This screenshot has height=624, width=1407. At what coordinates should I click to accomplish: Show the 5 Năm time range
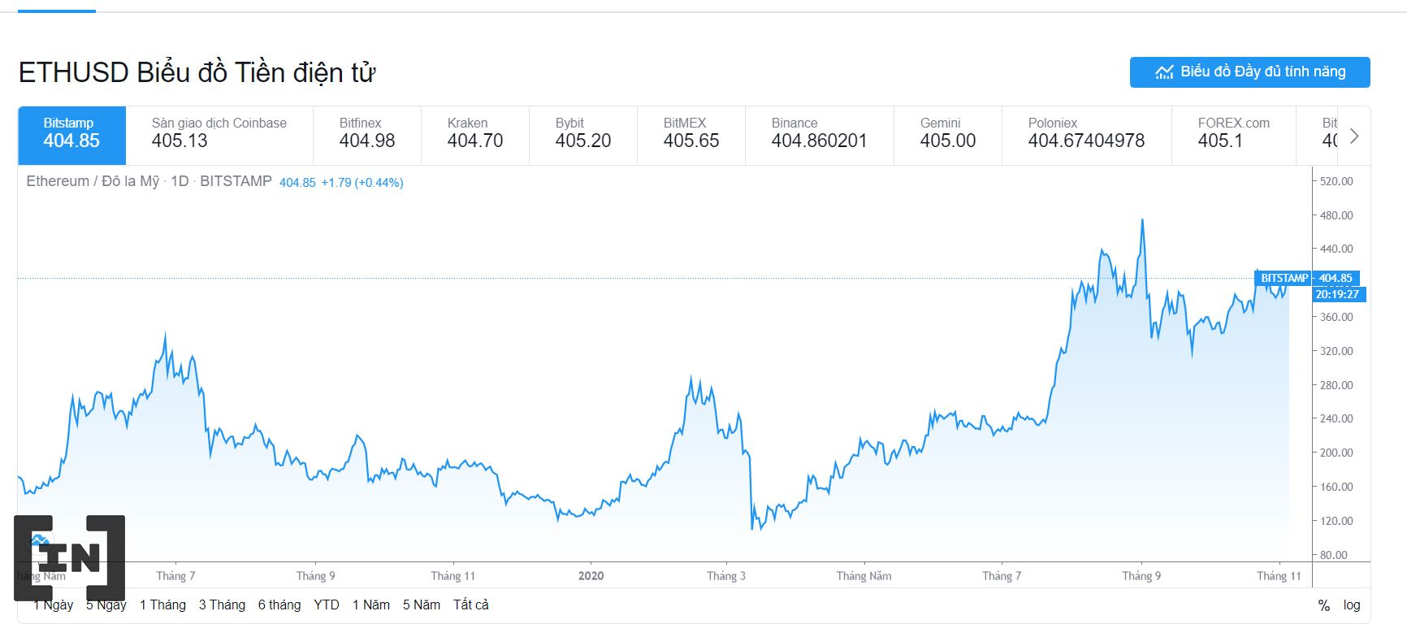coord(421,605)
